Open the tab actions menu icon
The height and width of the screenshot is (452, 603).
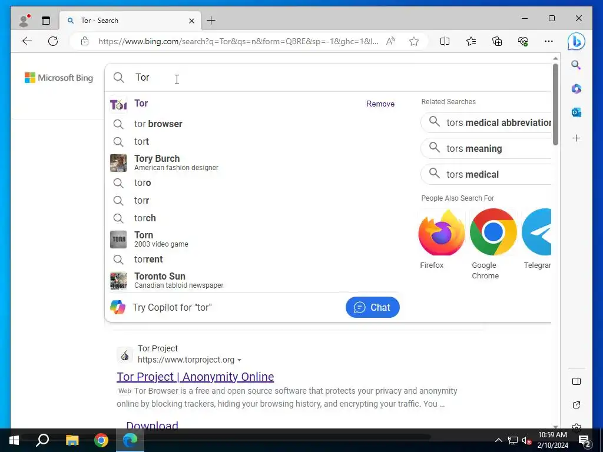pyautogui.click(x=46, y=21)
